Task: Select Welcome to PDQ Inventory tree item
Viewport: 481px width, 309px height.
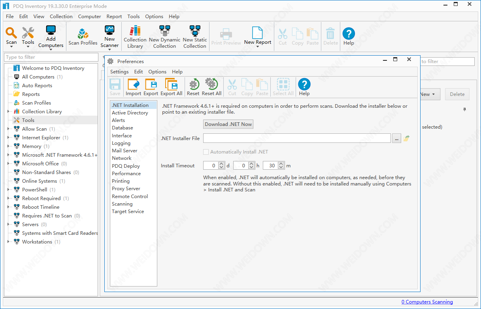Action: (53, 68)
